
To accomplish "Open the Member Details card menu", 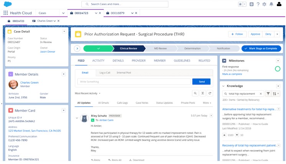I will point(64,74).
